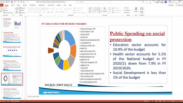Viewport: 183px width, 103px height.
Task: Select the star shape in shapes gallery
Action: (x=99, y=12)
